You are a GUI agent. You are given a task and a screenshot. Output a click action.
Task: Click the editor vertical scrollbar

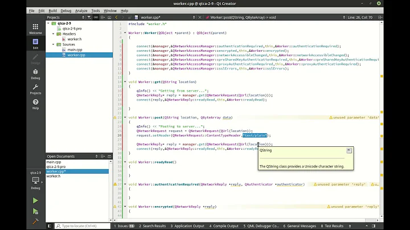pyautogui.click(x=382, y=120)
